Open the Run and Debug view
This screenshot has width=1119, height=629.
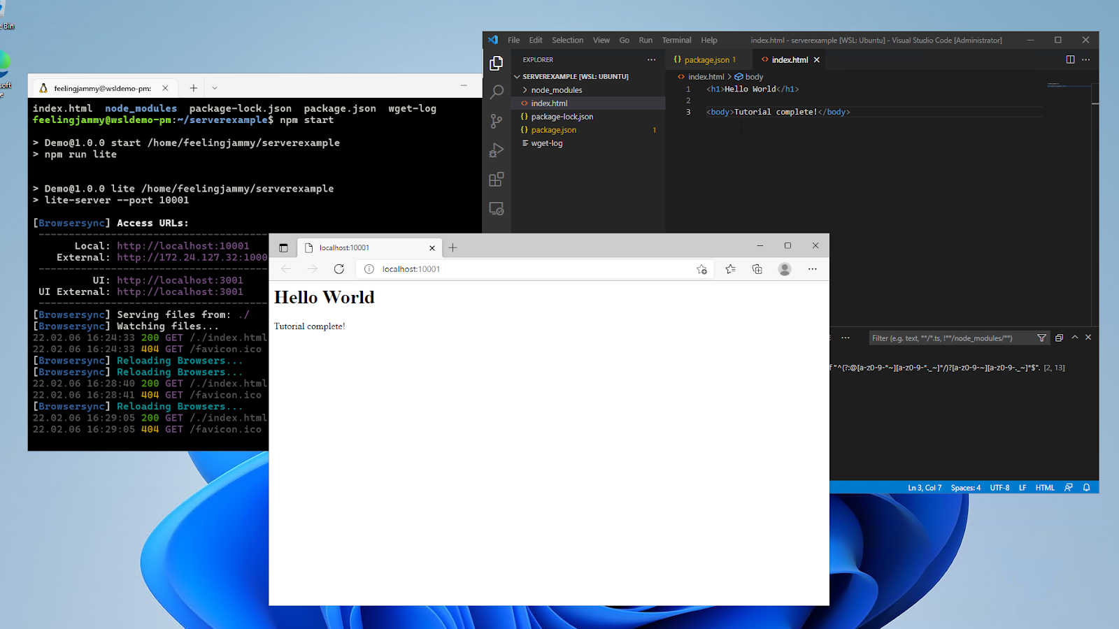pyautogui.click(x=497, y=150)
